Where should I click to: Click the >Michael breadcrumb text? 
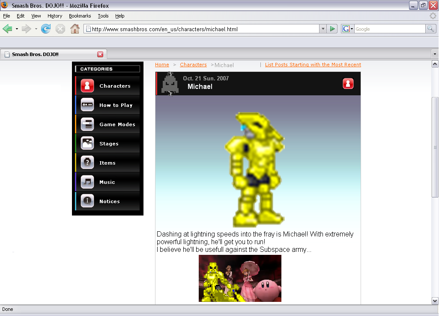pyautogui.click(x=222, y=65)
